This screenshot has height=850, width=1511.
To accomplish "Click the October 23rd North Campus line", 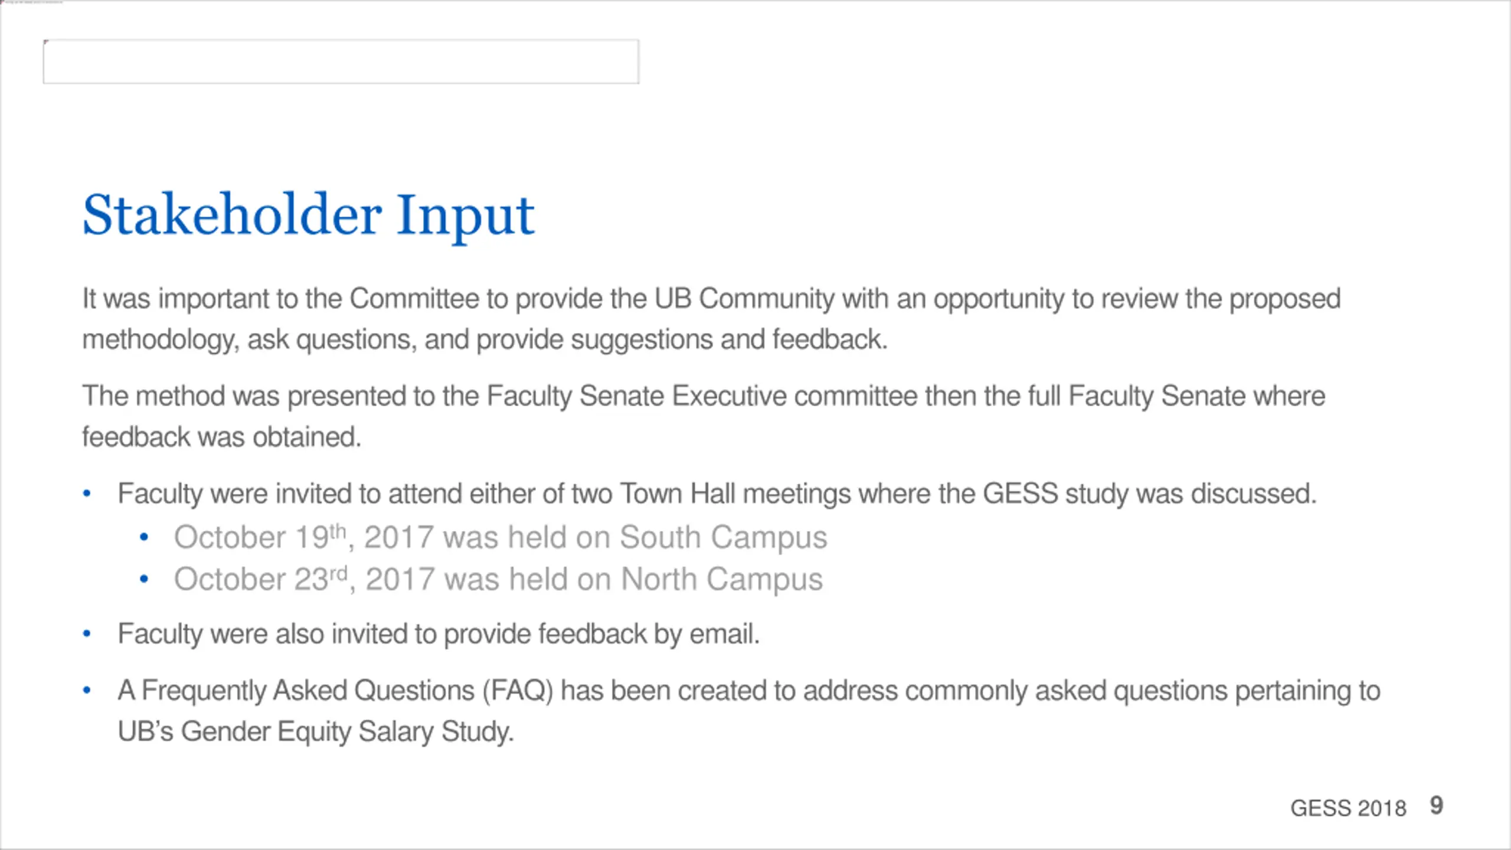I will tap(498, 580).
